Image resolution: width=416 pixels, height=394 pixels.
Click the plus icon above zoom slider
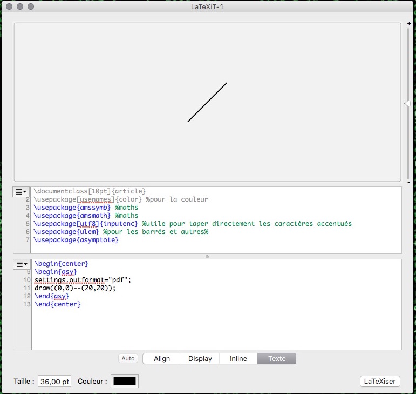pyautogui.click(x=408, y=23)
